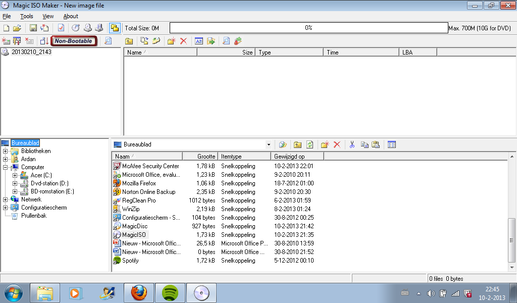517x303 pixels.
Task: Open Spotify from the taskbar
Action: [170, 293]
